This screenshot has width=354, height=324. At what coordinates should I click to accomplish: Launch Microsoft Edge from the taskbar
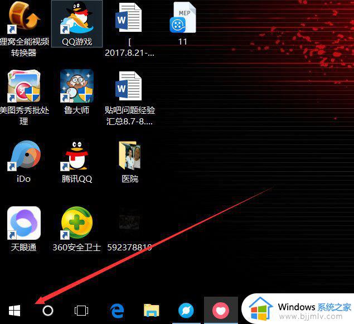point(118,311)
